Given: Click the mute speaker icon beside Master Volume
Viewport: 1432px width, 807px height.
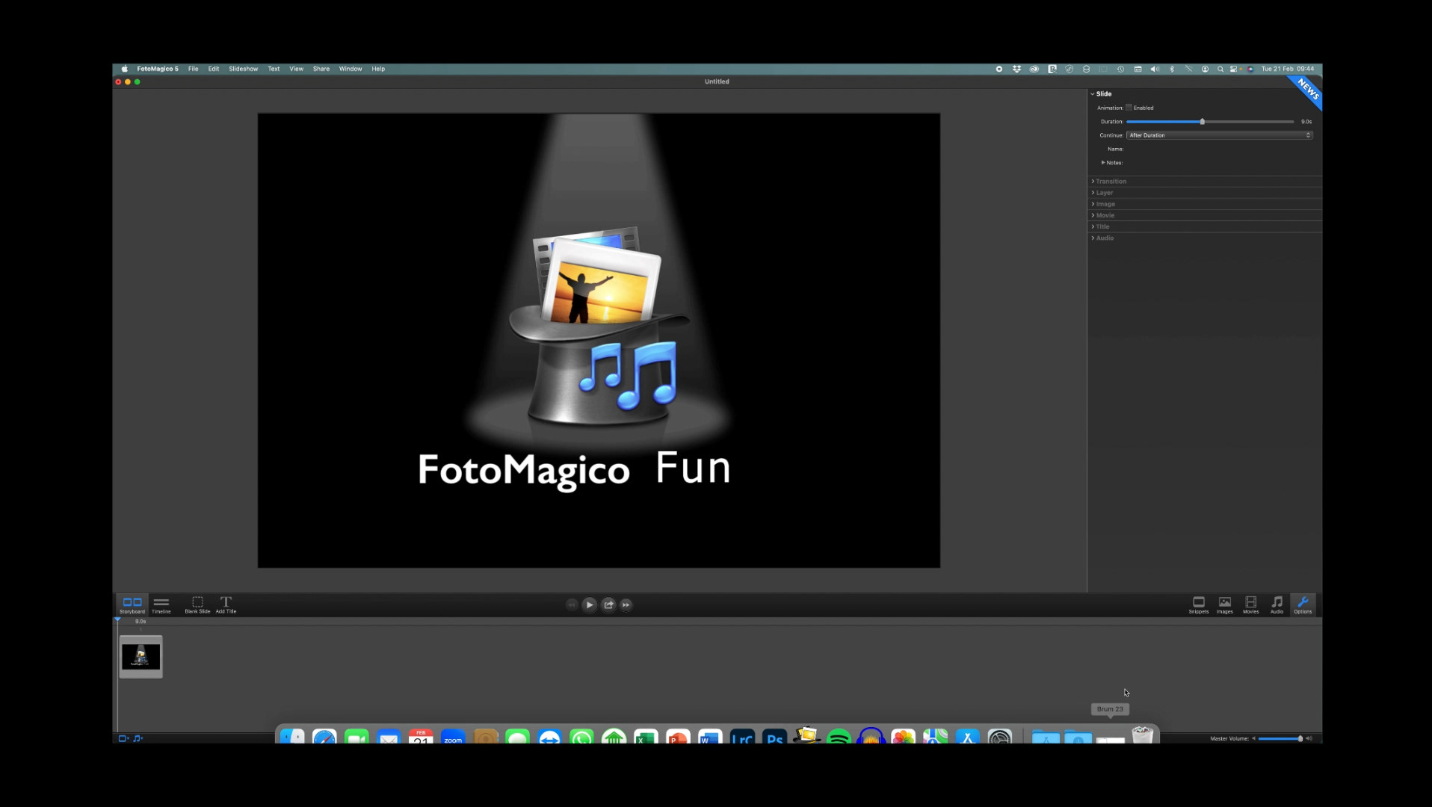Looking at the screenshot, I should (x=1253, y=738).
